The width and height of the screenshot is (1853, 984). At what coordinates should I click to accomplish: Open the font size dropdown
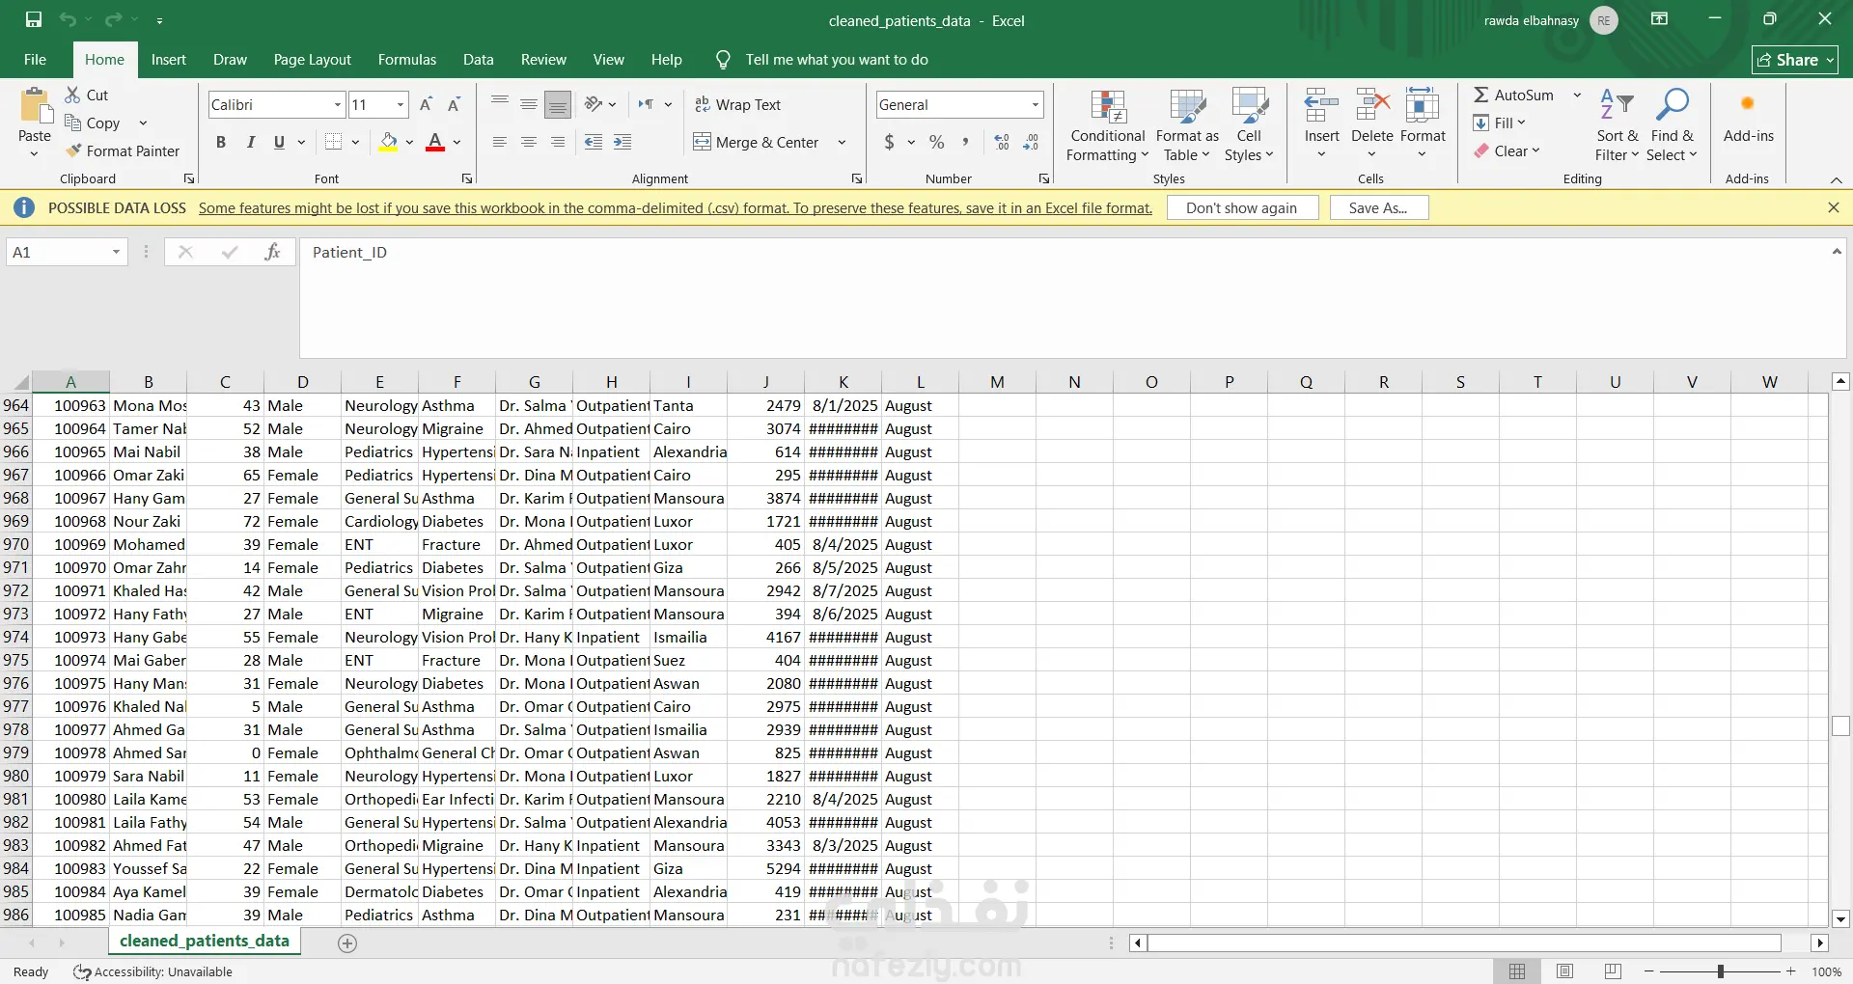click(401, 104)
